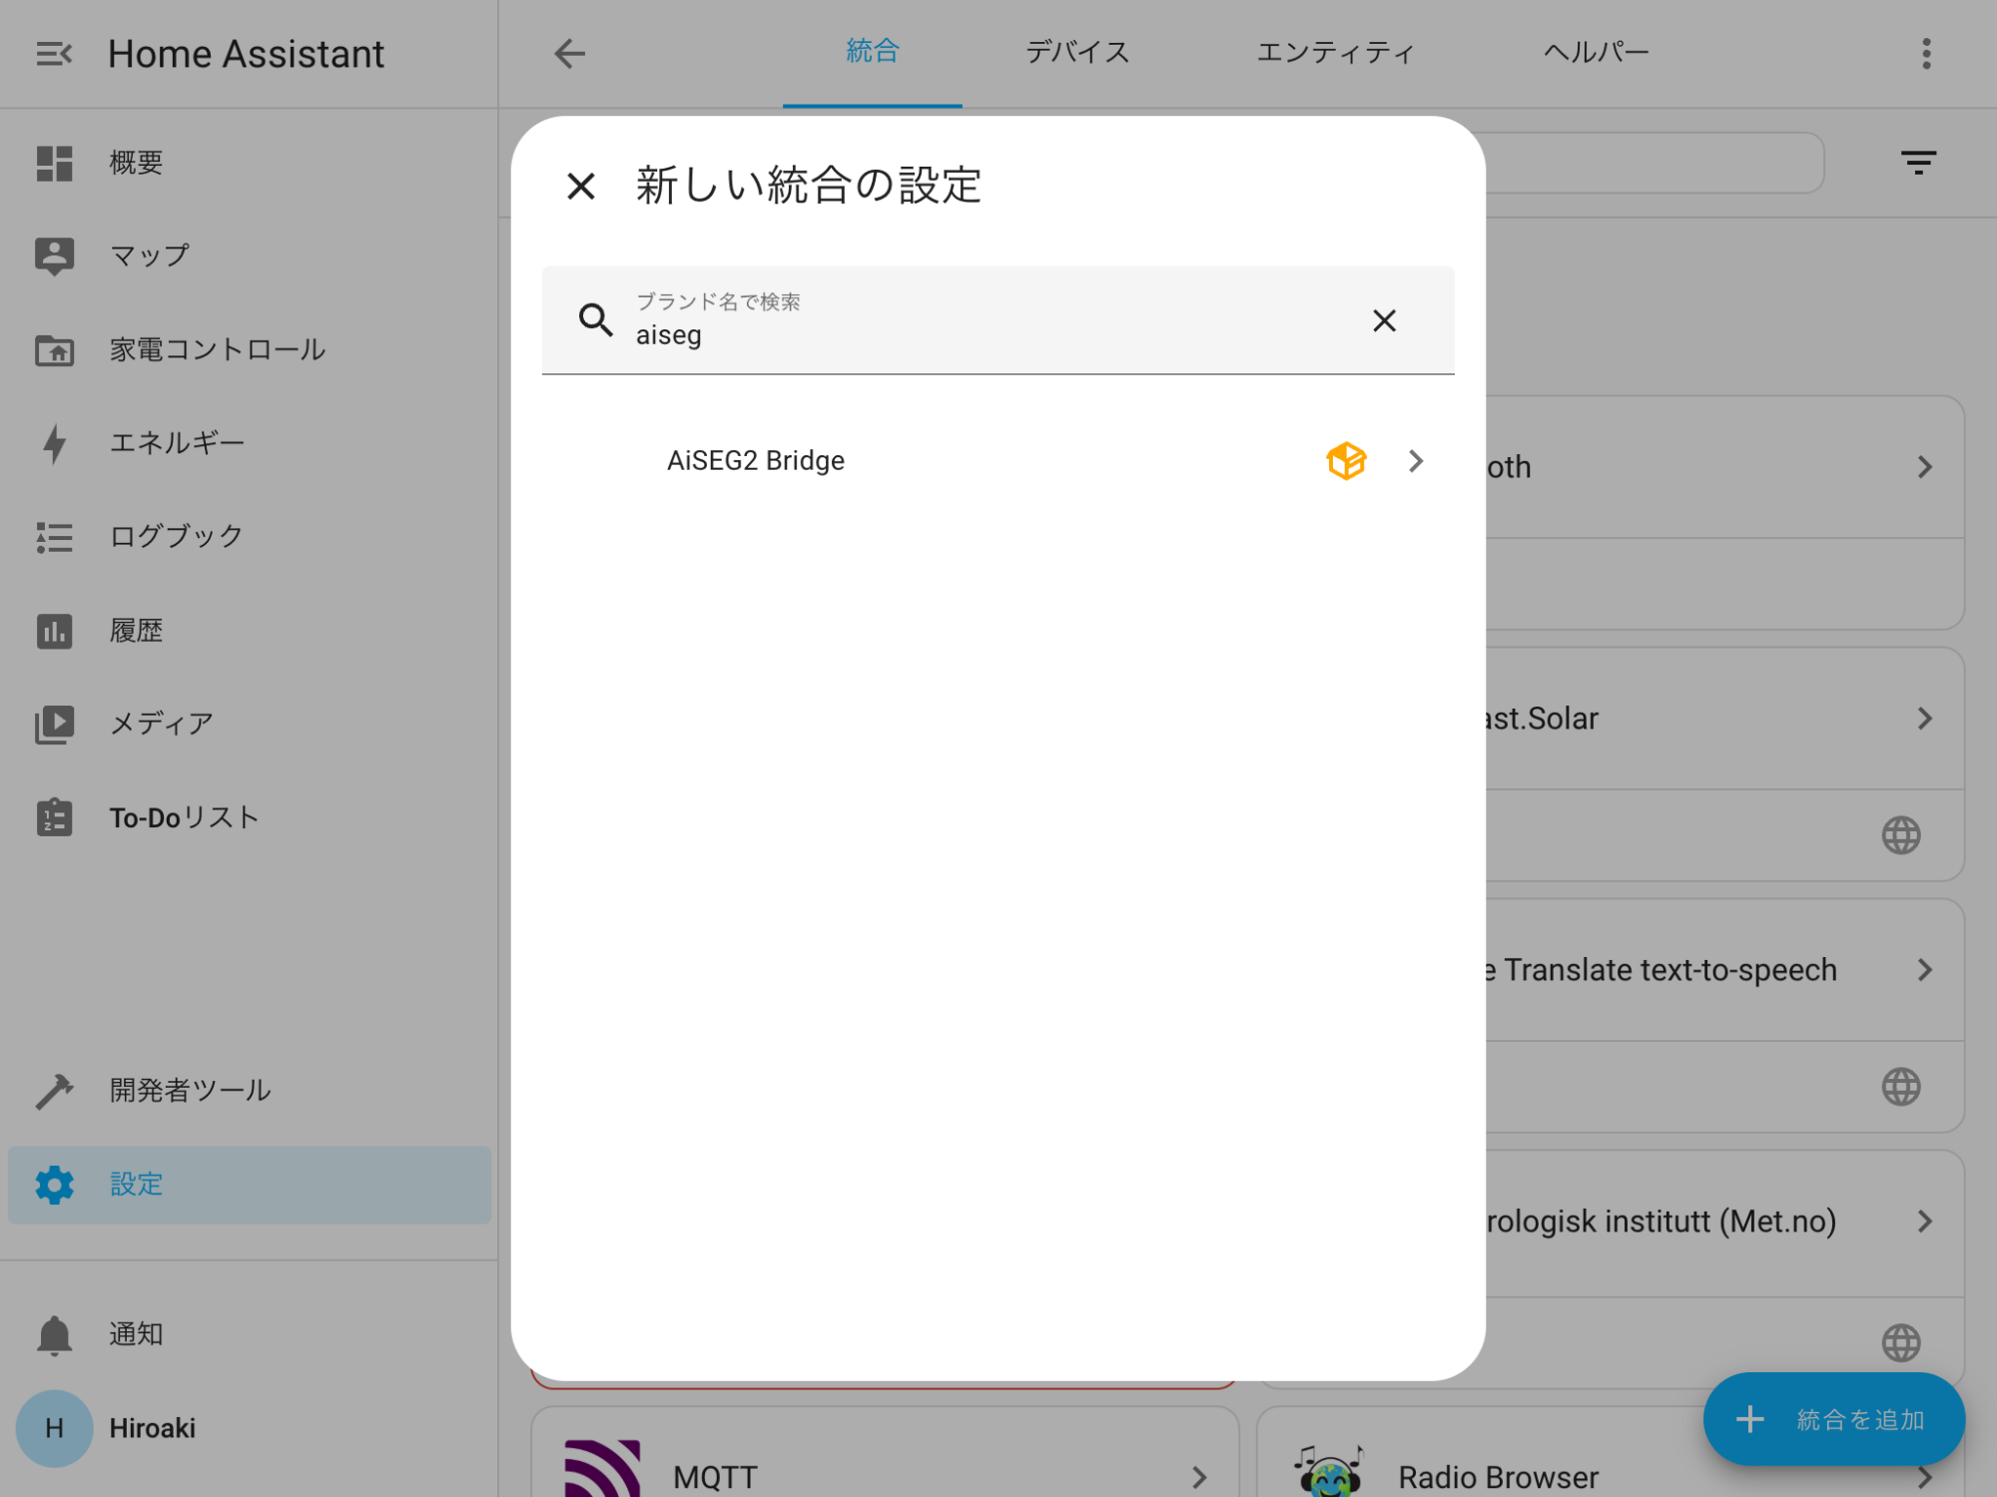Open the three-dot overflow menu
This screenshot has height=1497, width=1997.
[x=1926, y=54]
